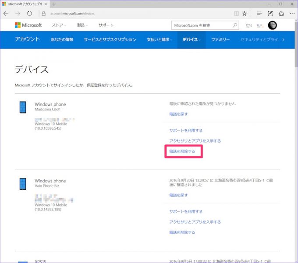Open the Edge Hub icon
Viewport: 298px width, 263px height.
(259, 13)
